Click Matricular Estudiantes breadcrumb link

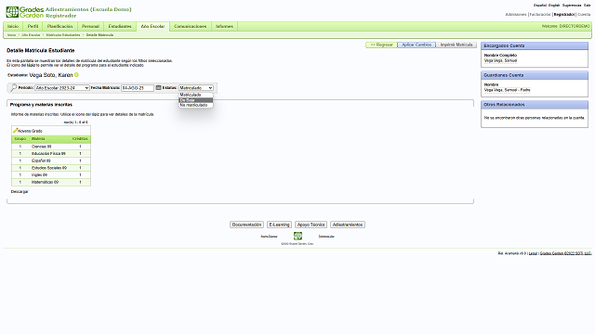click(63, 35)
